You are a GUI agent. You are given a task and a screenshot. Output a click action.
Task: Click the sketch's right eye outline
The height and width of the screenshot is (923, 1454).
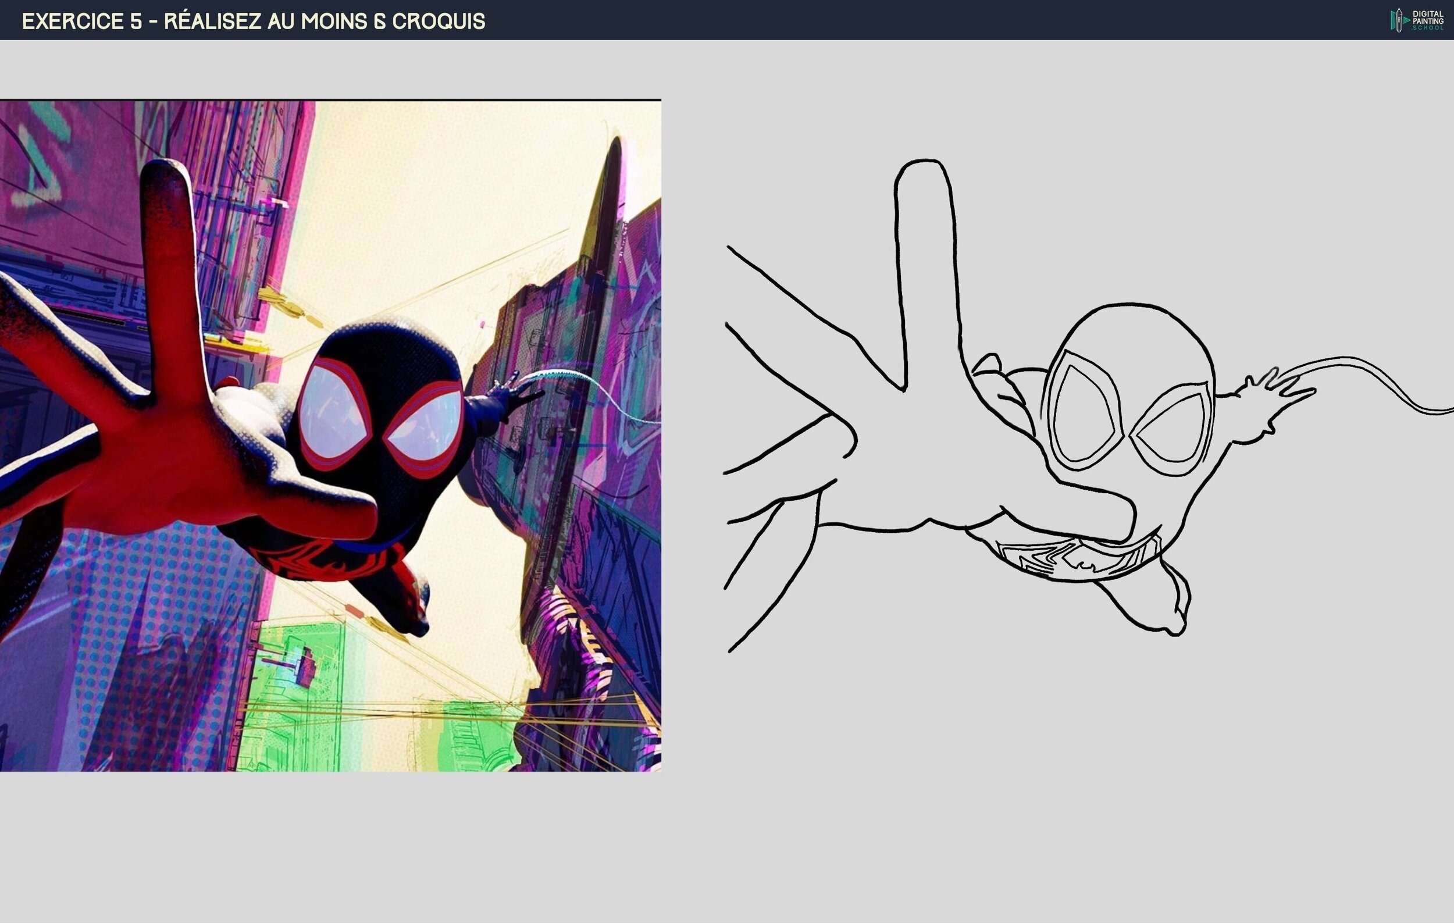click(1173, 429)
